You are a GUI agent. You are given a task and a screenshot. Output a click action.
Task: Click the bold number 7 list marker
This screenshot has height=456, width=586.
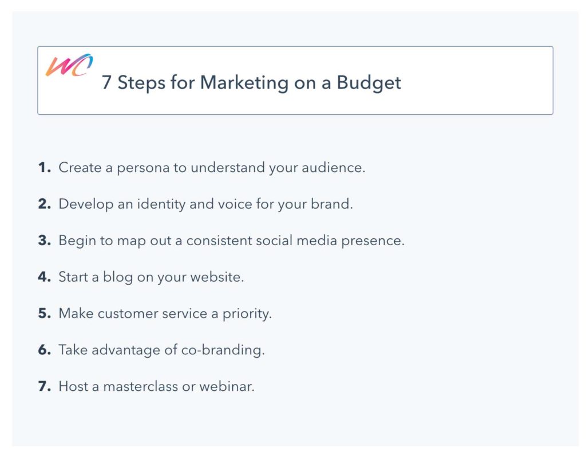(44, 386)
